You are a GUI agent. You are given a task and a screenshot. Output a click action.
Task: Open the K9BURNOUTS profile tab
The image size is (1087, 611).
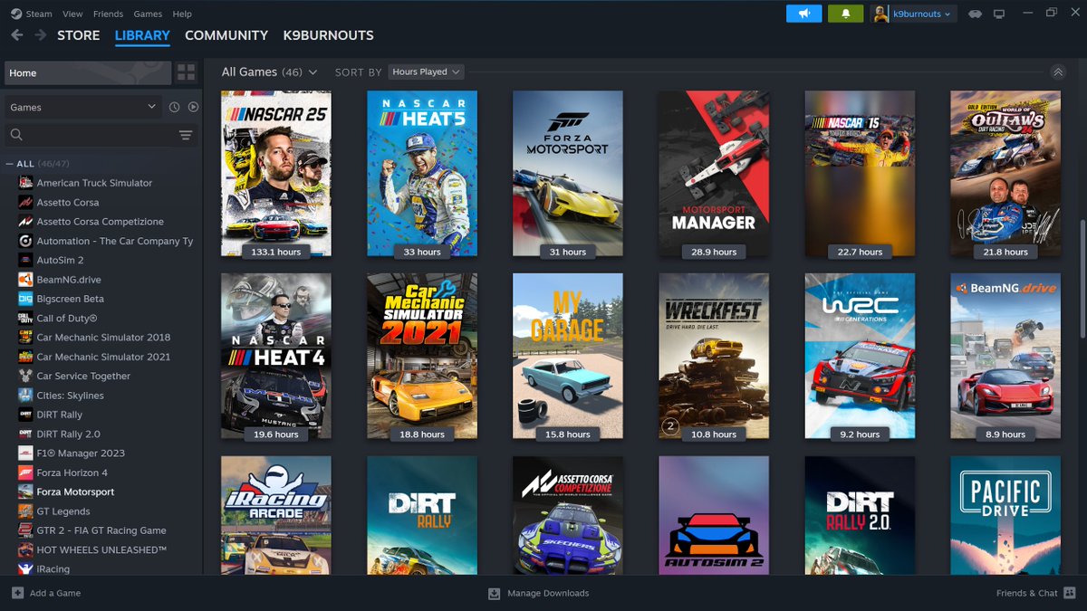click(328, 35)
